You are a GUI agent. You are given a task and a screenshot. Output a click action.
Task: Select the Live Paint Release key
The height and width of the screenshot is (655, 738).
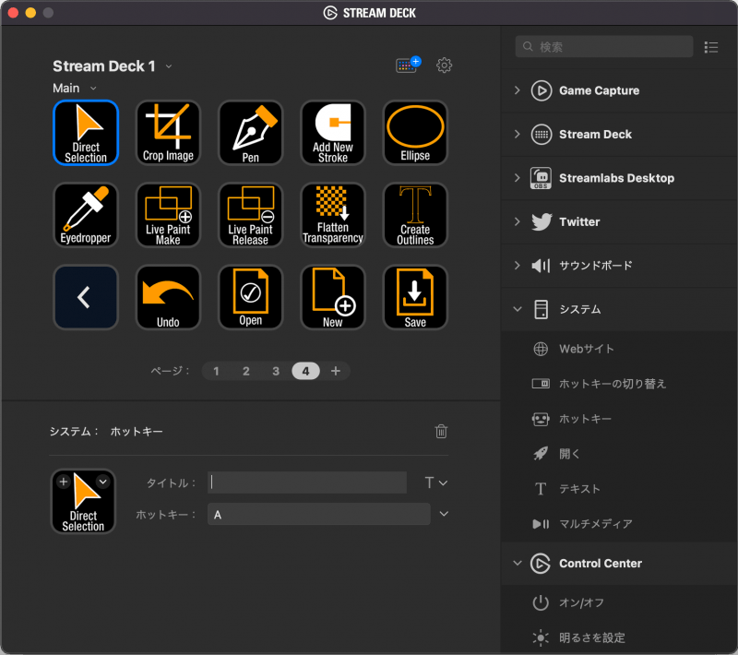(250, 215)
